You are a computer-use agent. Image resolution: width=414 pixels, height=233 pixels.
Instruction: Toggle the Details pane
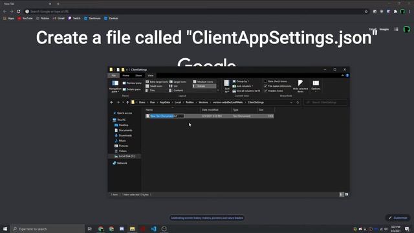point(132,89)
